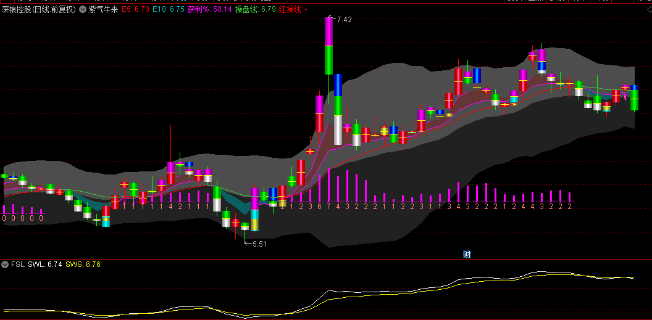Click the SWS: 6.76 value
The width and height of the screenshot is (652, 320).
pyautogui.click(x=83, y=264)
